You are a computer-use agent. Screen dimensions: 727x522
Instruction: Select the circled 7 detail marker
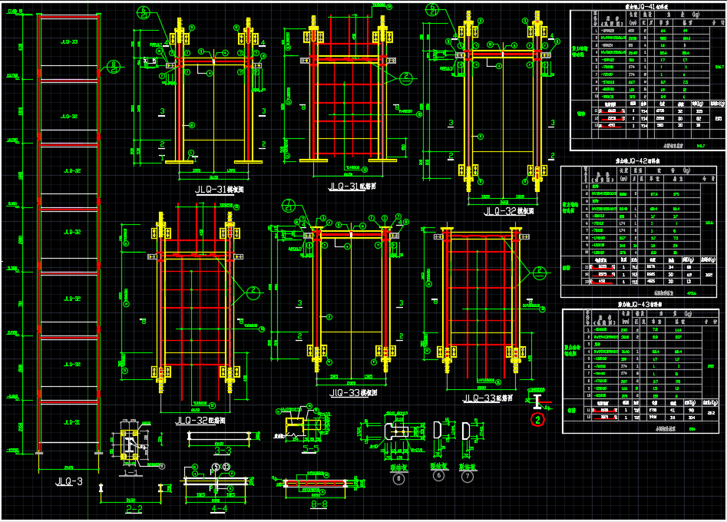468,476
